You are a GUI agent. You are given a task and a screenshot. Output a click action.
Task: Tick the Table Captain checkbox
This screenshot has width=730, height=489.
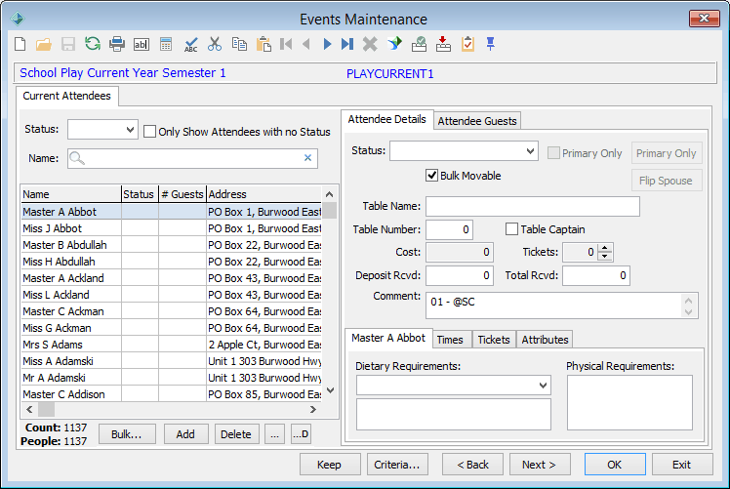click(511, 229)
